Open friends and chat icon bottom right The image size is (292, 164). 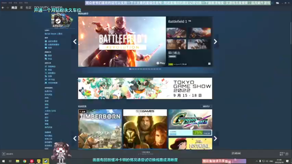287,154
